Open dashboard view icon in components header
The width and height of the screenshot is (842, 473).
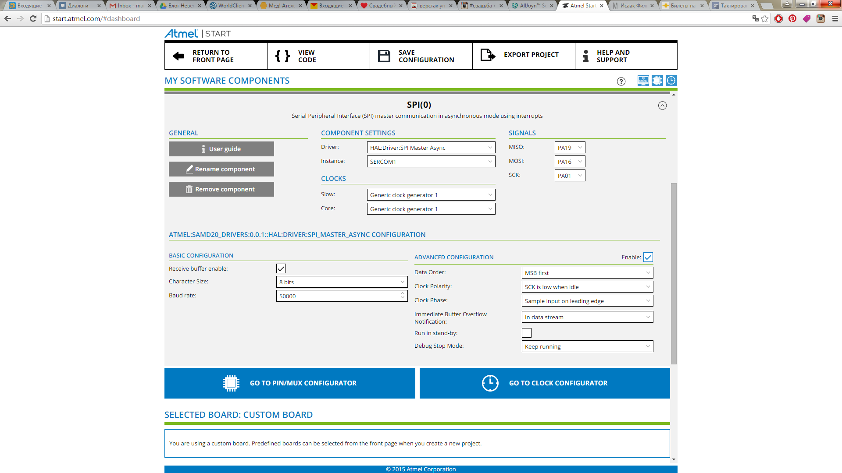coord(643,81)
